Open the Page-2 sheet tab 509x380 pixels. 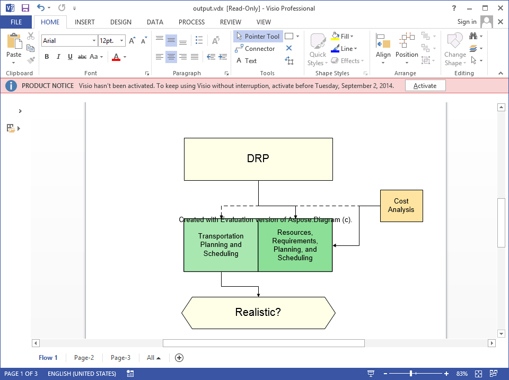click(x=84, y=358)
